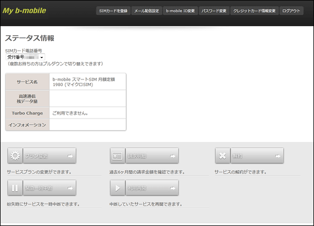
Task: Click the 高速通信 残データ量 header cell
Action: (27, 98)
